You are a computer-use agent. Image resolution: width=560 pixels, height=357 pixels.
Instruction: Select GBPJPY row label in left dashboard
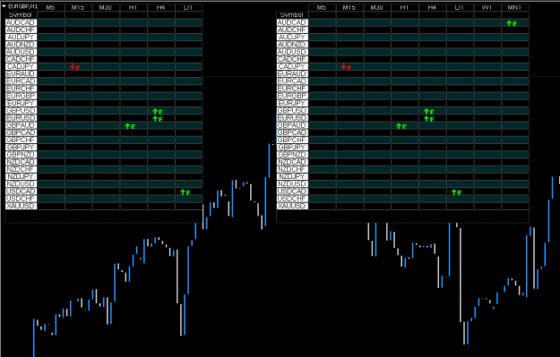(x=22, y=147)
